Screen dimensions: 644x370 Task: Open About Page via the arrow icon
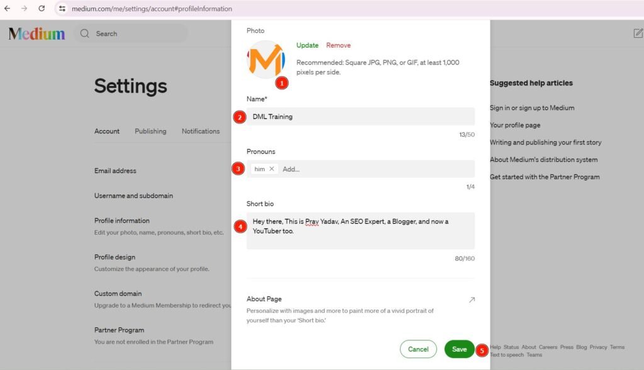tap(472, 300)
